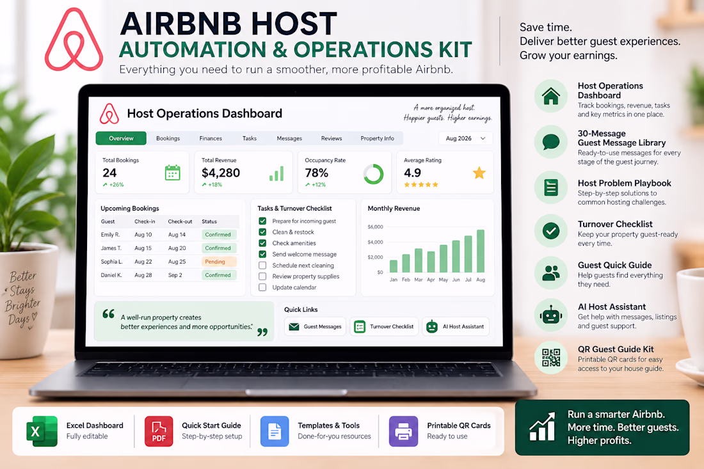Viewport: 704px width, 469px height.
Task: Click the Aug 15 check-in date
Action: pyautogui.click(x=143, y=248)
